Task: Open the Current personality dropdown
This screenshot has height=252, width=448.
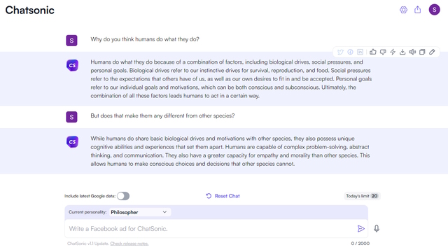Action: click(140, 212)
